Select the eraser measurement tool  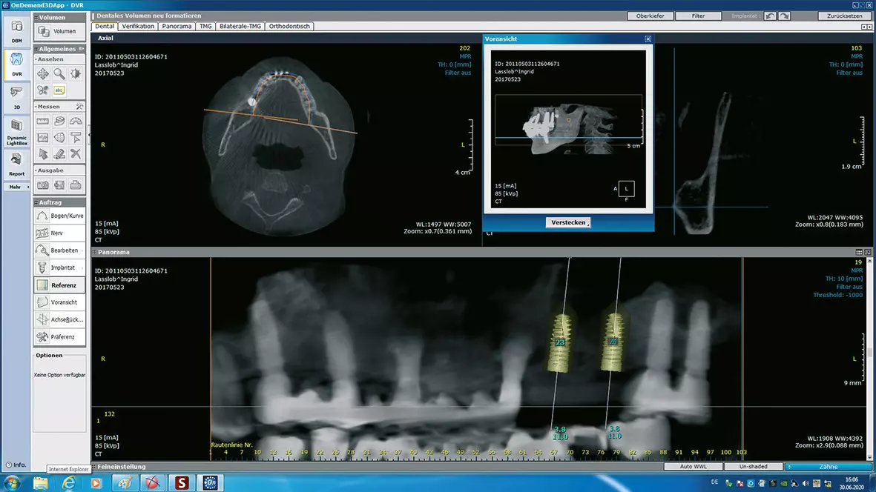point(59,153)
